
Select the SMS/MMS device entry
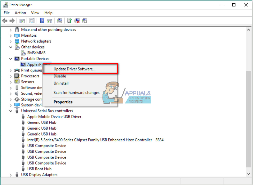[36, 53]
